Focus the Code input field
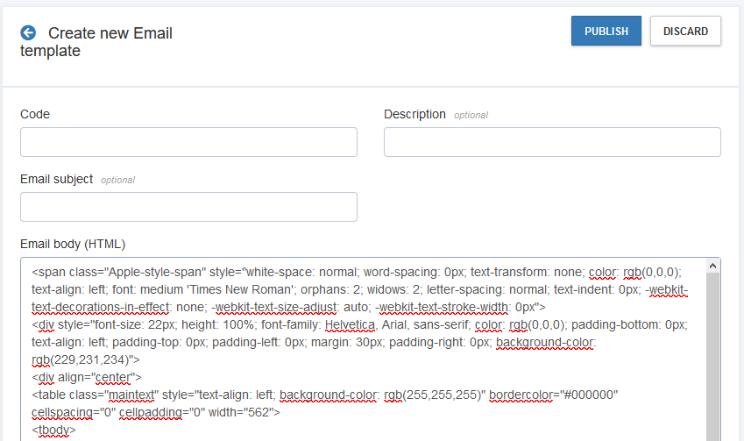The width and height of the screenshot is (744, 441). tap(188, 142)
